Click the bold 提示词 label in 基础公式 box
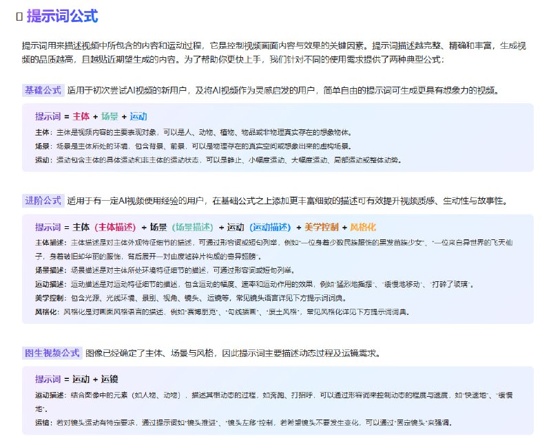The height and width of the screenshot is (436, 551). point(46,118)
